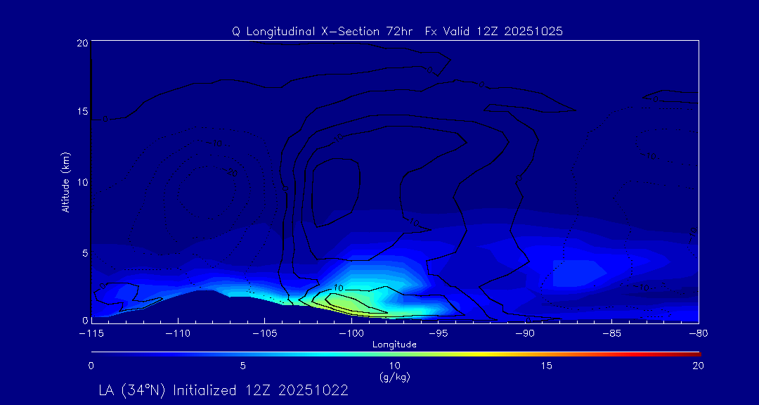Click the longitude tick label -85
This screenshot has height=405, width=759.
click(612, 334)
